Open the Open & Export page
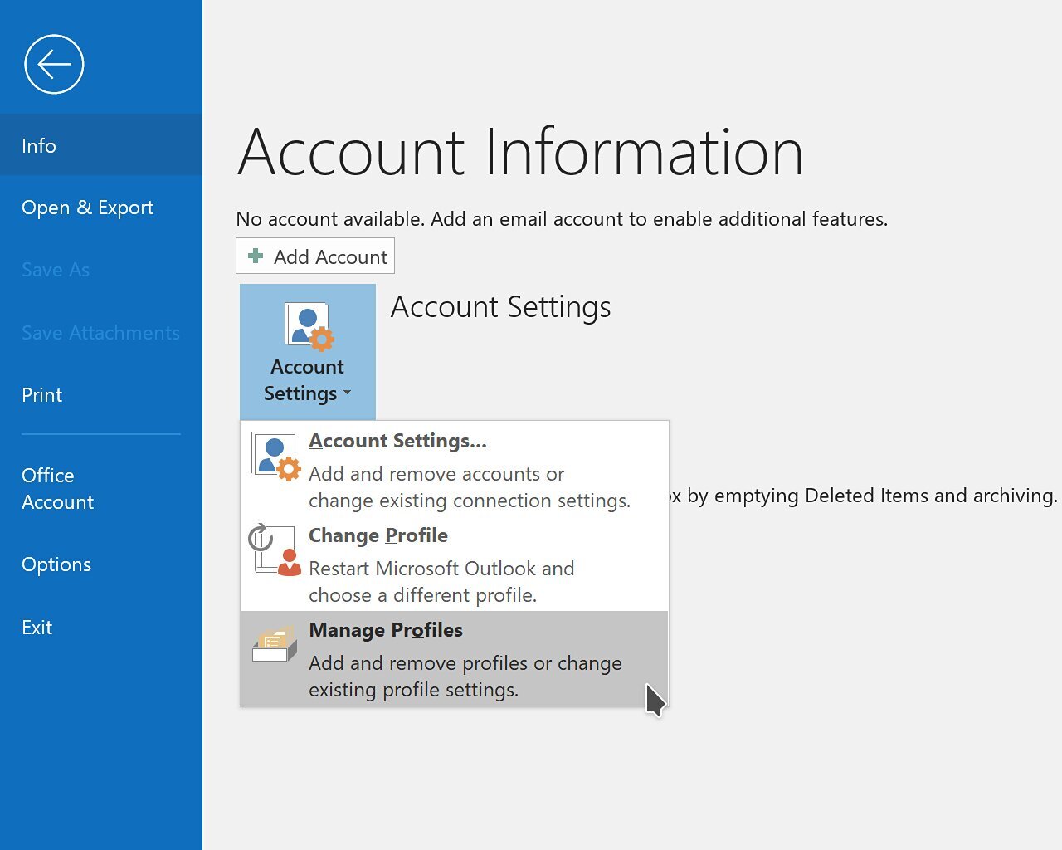This screenshot has height=850, width=1062. point(87,208)
